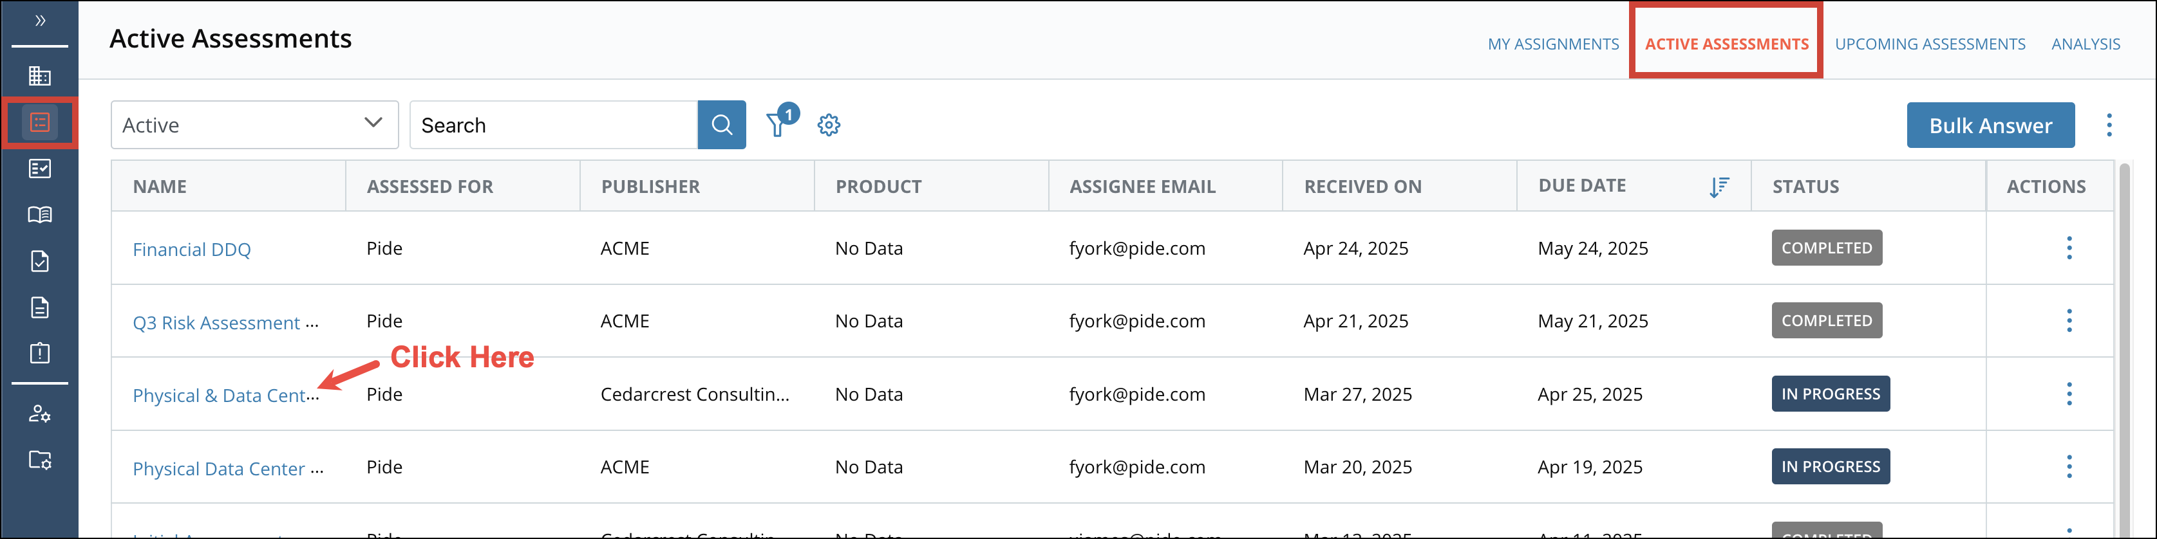Click the received date Mar 20, 2025
This screenshot has width=2157, height=539.
[x=1357, y=467]
